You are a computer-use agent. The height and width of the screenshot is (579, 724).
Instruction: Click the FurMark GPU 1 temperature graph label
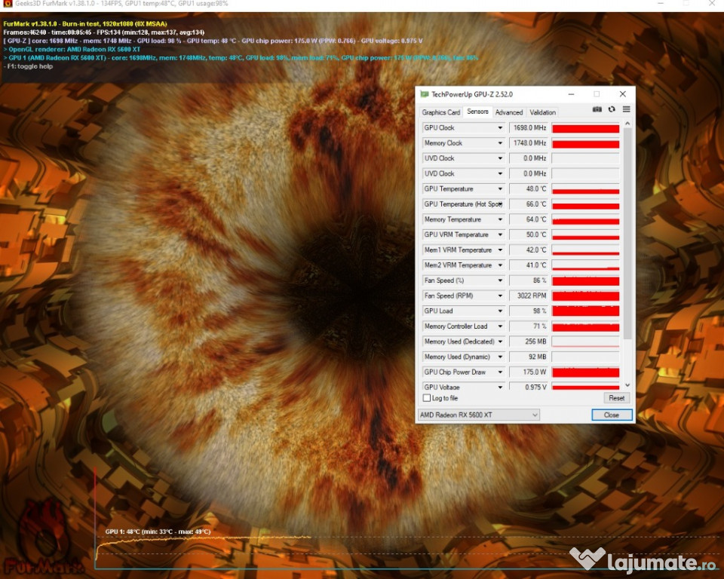coord(158,532)
